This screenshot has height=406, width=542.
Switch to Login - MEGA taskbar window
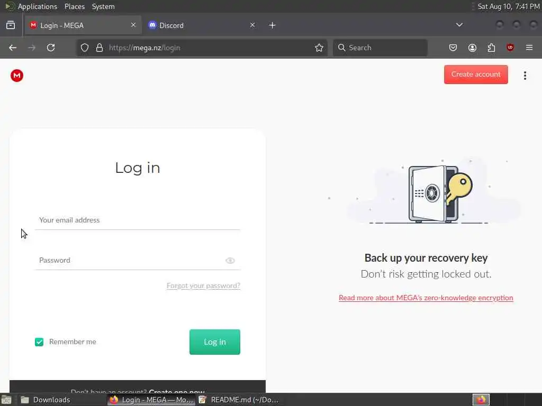pos(151,400)
